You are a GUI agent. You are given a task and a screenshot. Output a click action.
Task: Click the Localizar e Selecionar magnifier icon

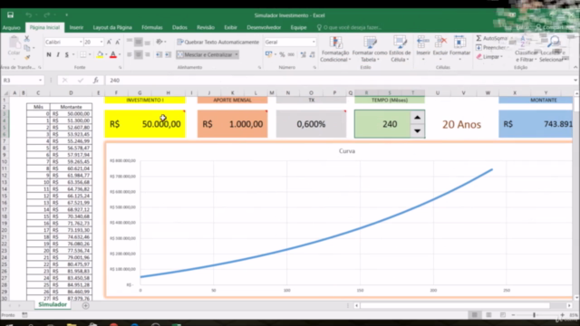(x=554, y=42)
